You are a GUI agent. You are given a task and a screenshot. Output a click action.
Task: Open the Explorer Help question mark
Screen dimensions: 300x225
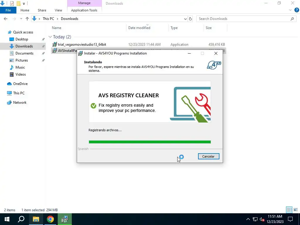(296, 10)
